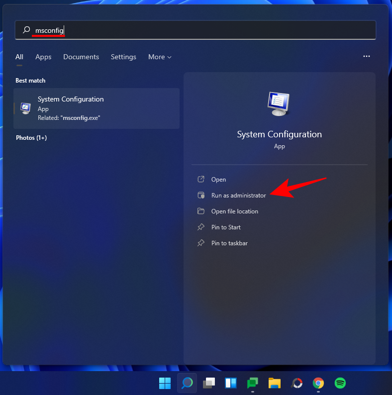
Task: Click the msconfig search input field
Action: [x=199, y=30]
